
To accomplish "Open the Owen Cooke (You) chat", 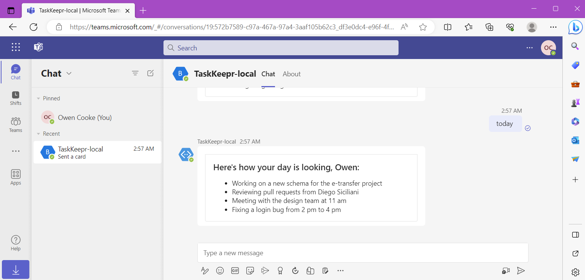I will coord(97,117).
